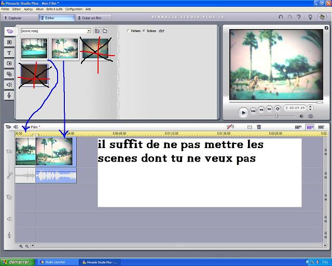Open the Boîte à outils menu

coord(54,9)
